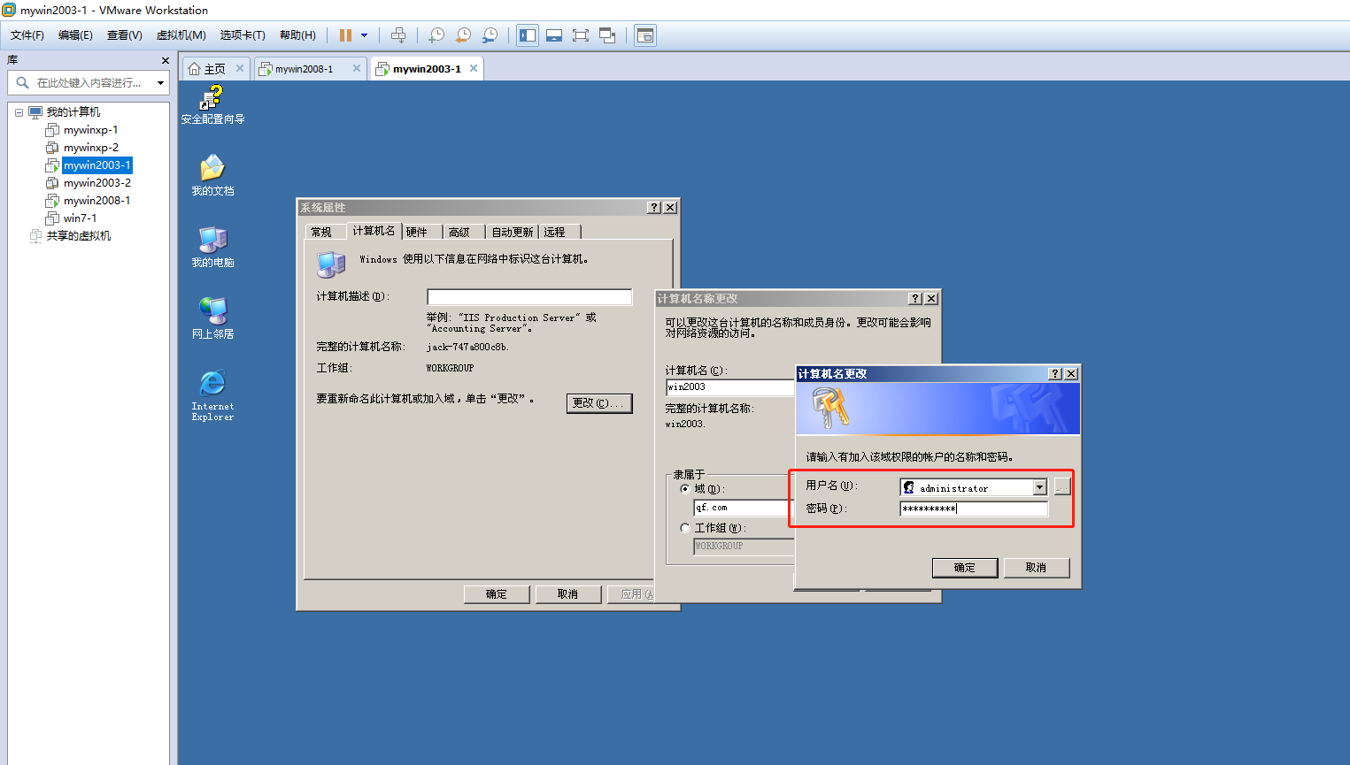
Task: Take a snapshot of this virtual machine
Action: coord(436,35)
